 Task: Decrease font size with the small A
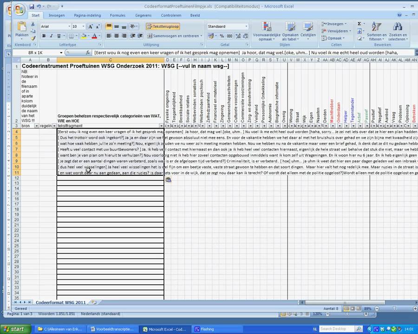point(98,26)
